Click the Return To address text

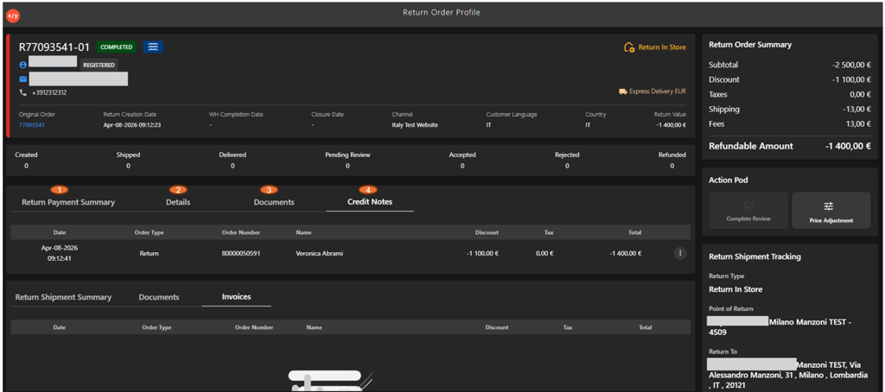click(x=789, y=375)
